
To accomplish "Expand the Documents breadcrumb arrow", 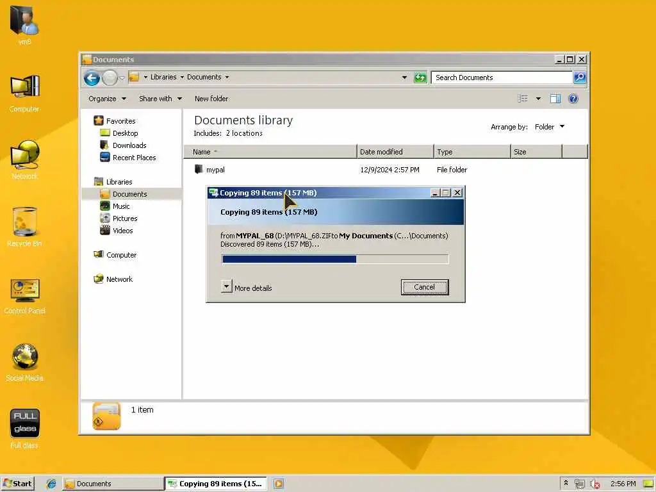I will click(227, 77).
